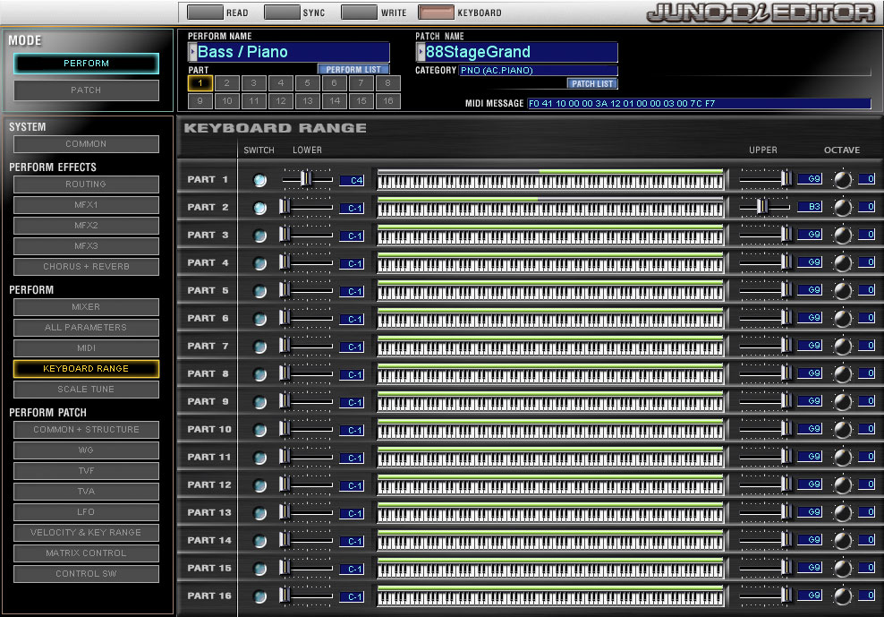Switch to PERFORM mode
This screenshot has width=884, height=617.
(x=86, y=64)
